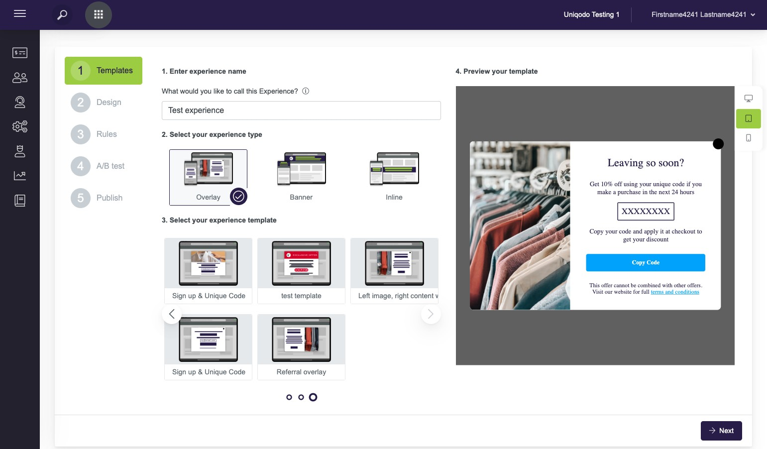
Task: Click the search magnifier icon
Action: [x=62, y=15]
